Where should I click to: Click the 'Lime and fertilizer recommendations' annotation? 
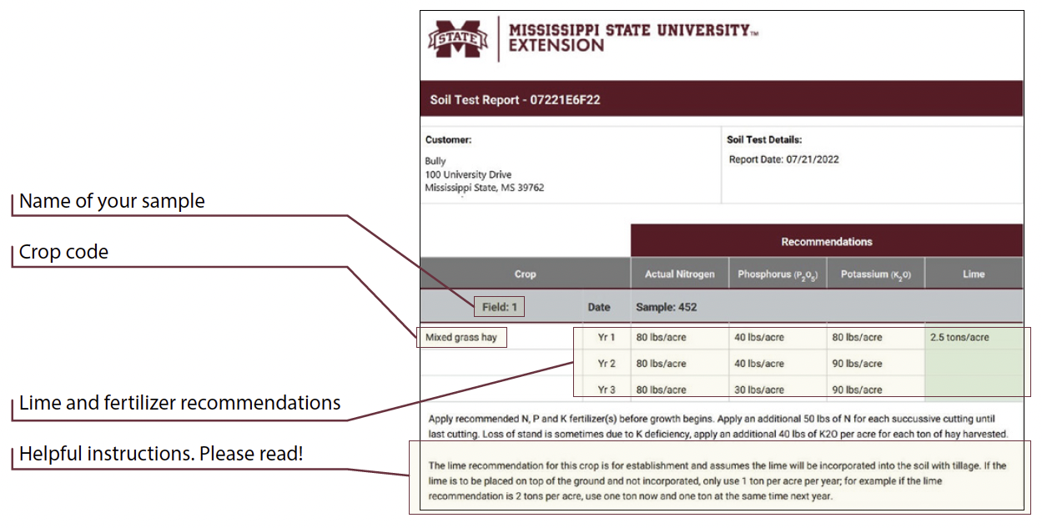pyautogui.click(x=180, y=404)
